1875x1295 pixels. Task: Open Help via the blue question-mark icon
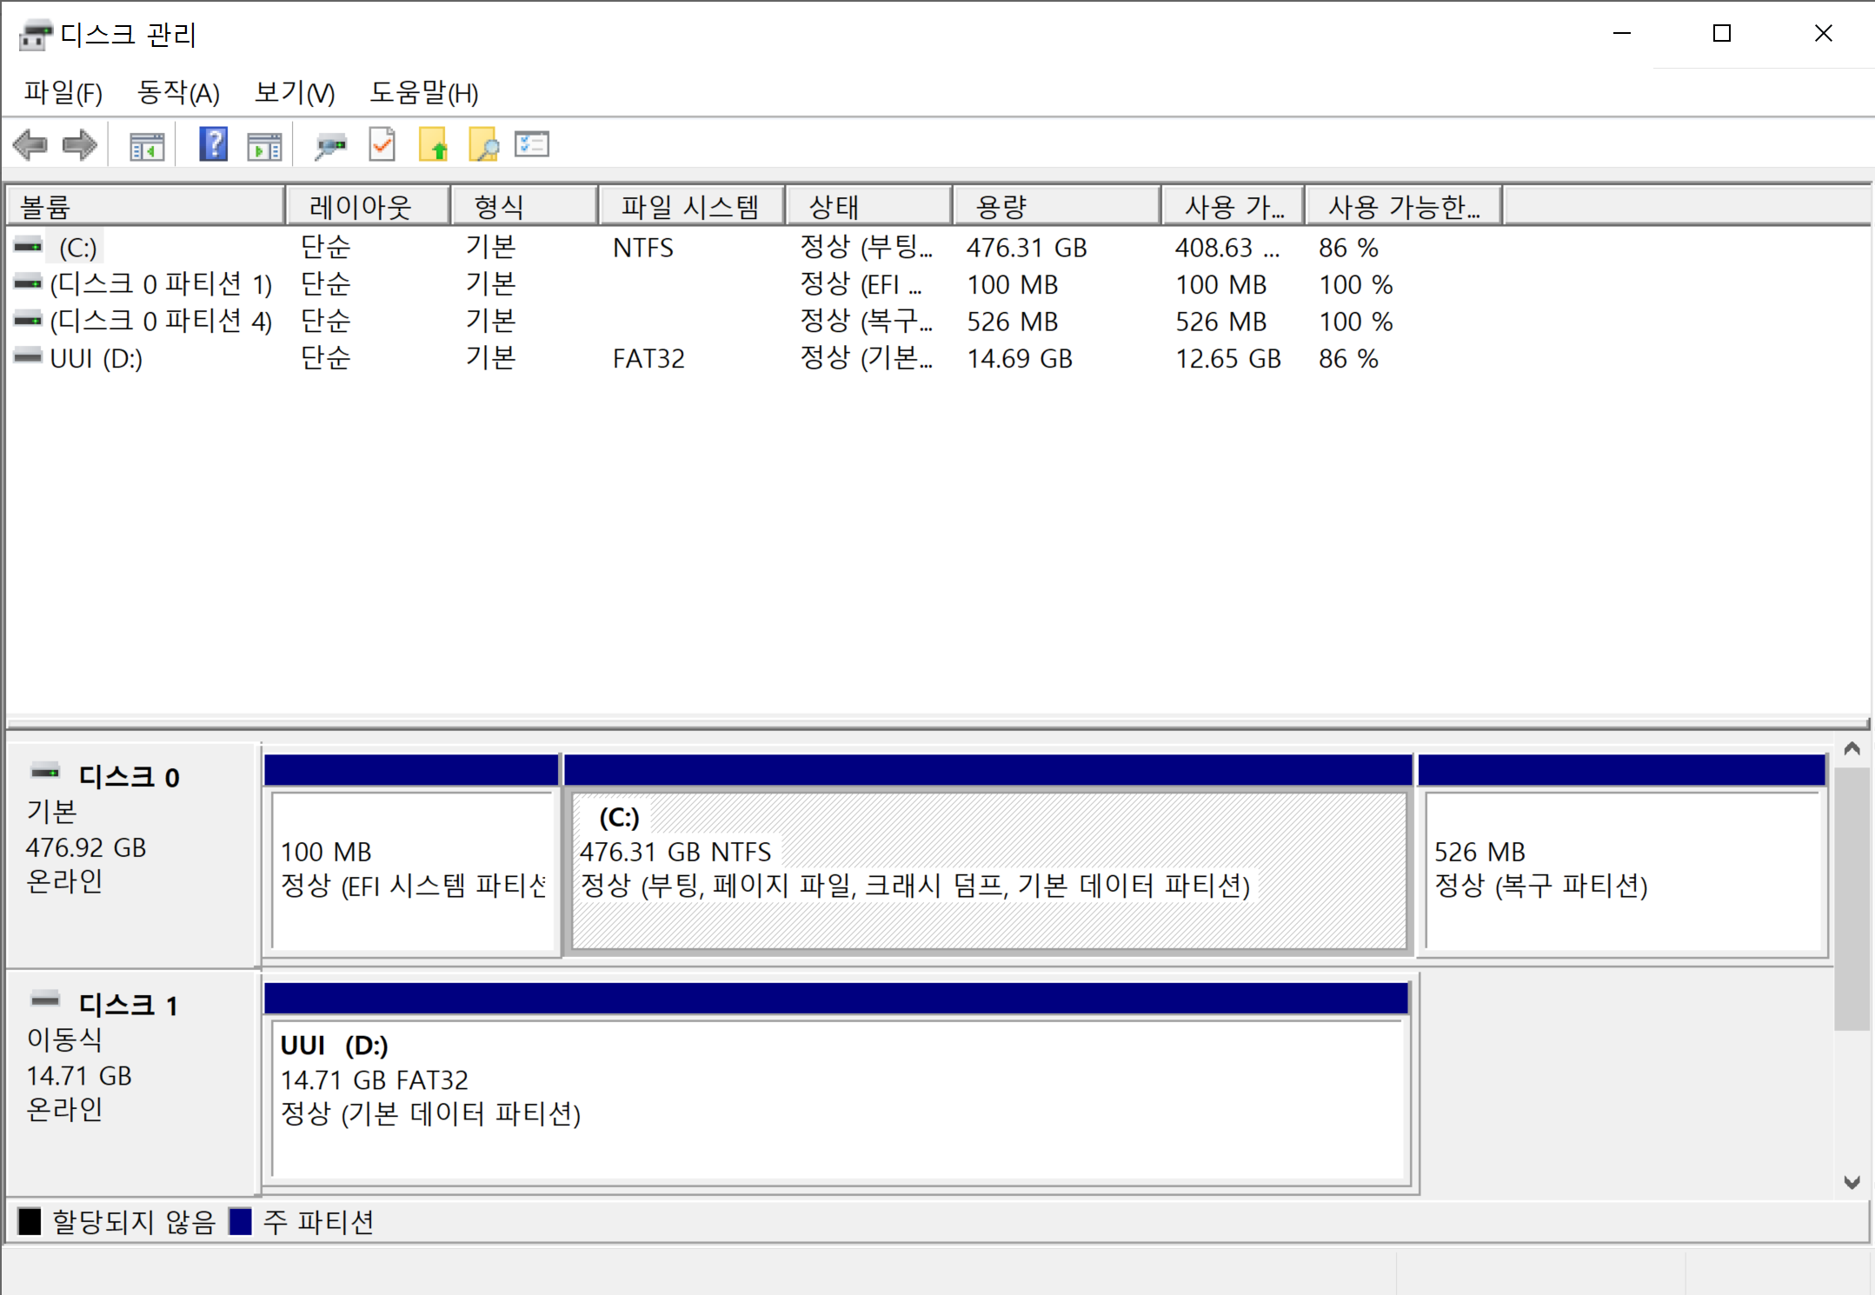click(x=213, y=144)
